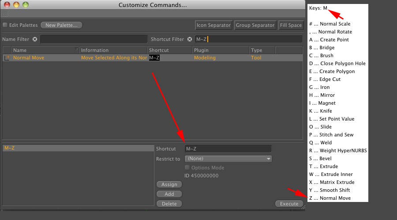Click the palette grip handle below the title bar
This screenshot has width=397, height=220.
click(x=5, y=14)
